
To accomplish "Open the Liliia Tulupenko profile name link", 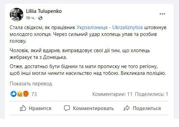I will click(44, 11).
